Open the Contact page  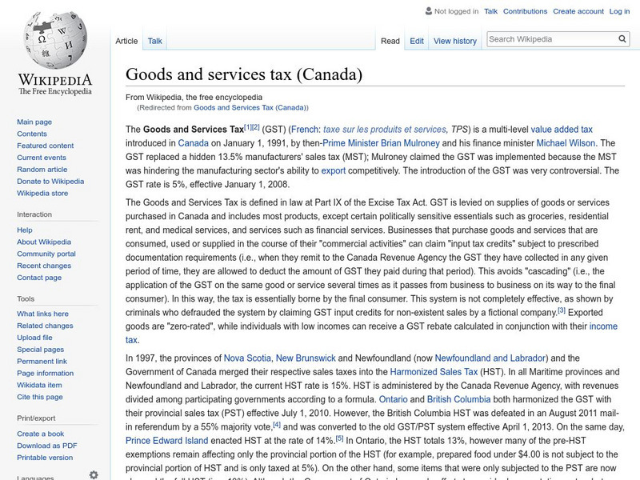39,277
